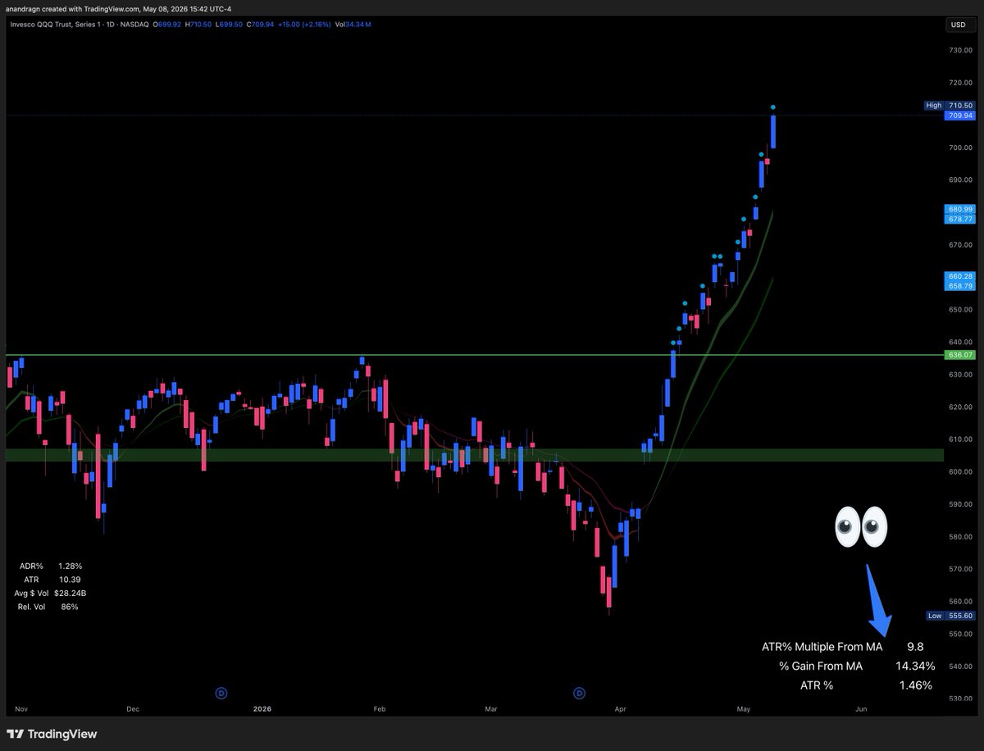
Task: Click the 720.00 price axis label
Action: pos(959,84)
